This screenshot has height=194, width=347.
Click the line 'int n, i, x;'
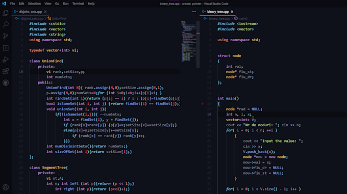pos(239,115)
